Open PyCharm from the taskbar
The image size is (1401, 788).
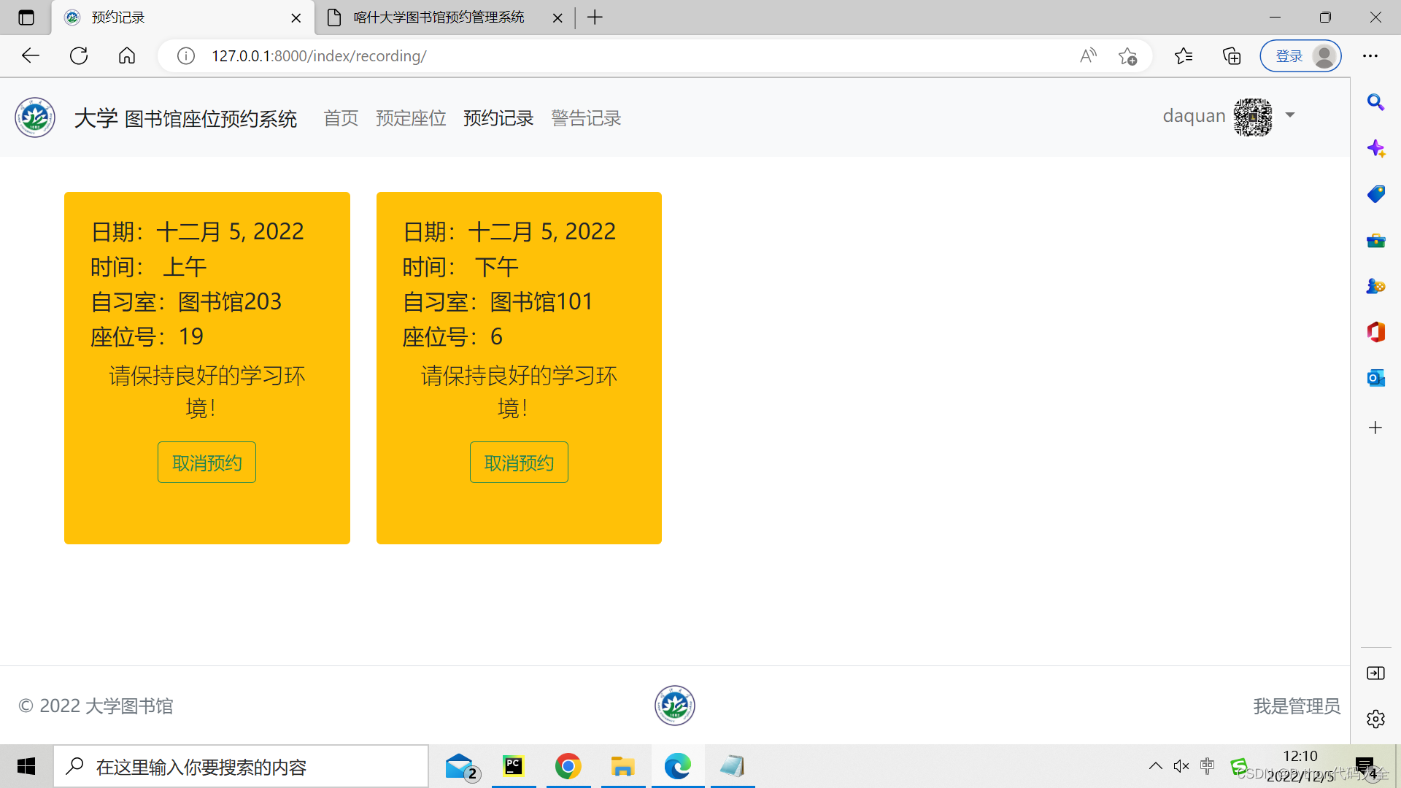click(514, 766)
